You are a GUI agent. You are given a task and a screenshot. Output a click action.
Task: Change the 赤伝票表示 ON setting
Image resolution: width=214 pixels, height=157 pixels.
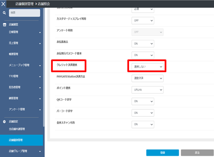[143, 44]
